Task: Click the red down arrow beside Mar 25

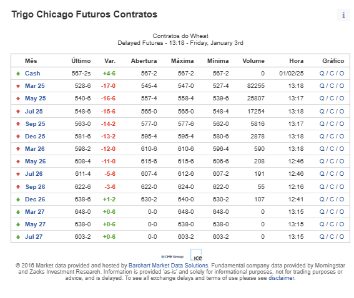Action: point(18,86)
